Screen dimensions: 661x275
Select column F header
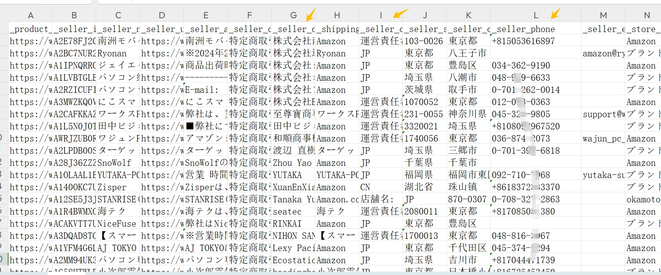click(x=250, y=15)
